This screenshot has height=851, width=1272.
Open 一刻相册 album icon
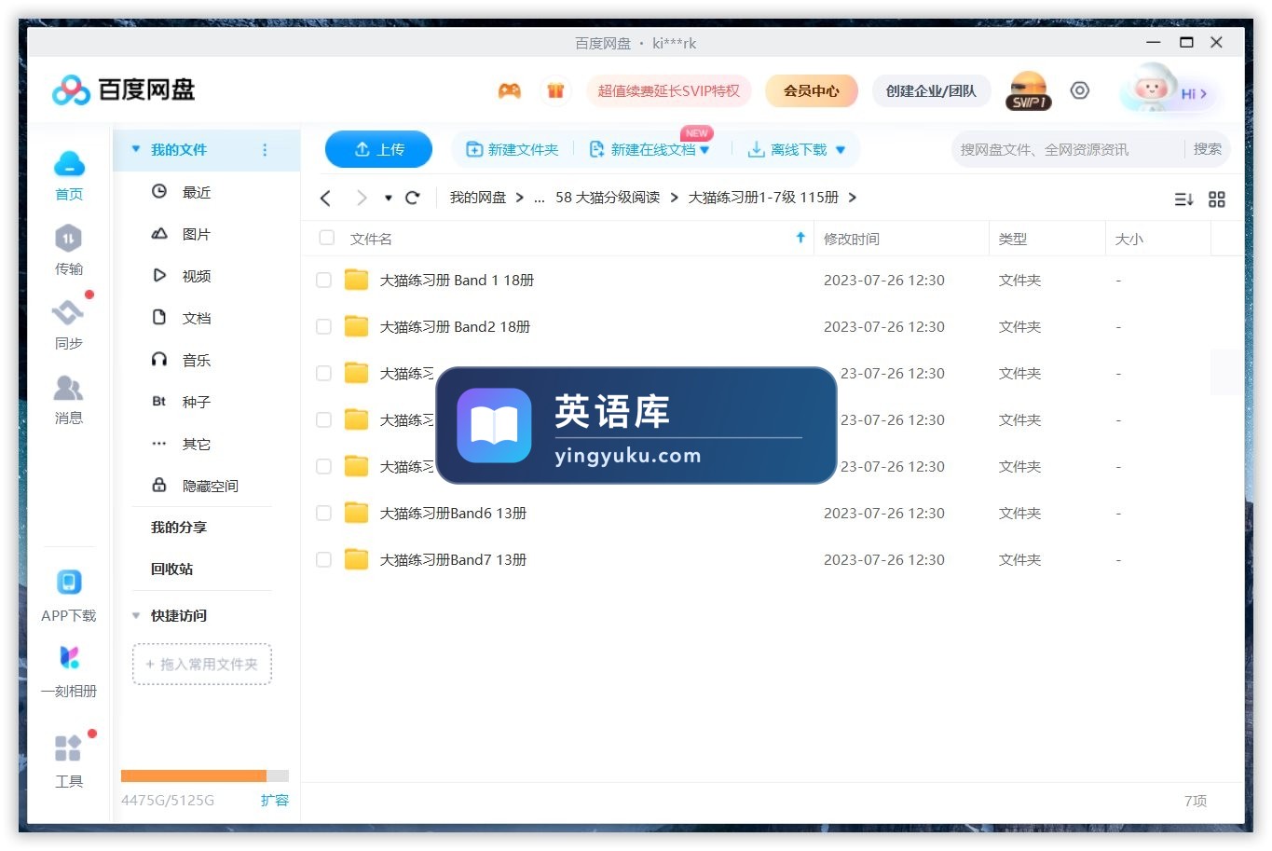(69, 658)
